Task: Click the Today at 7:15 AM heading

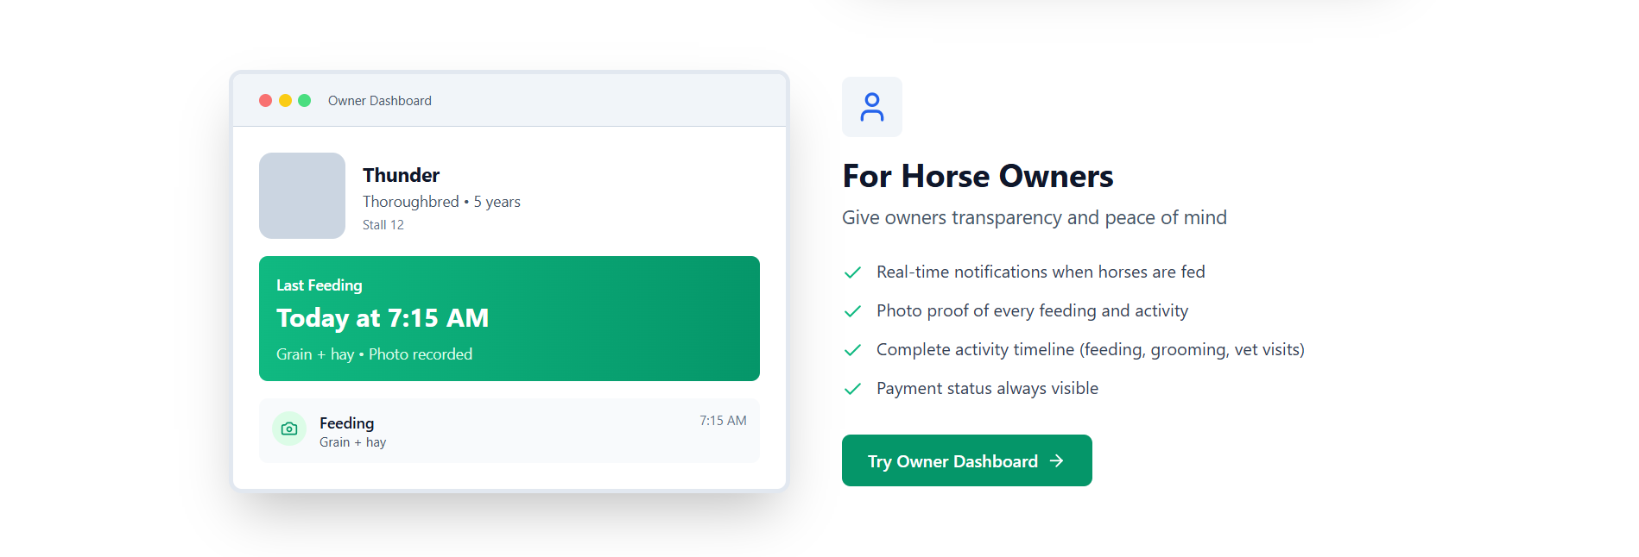Action: coord(382,318)
